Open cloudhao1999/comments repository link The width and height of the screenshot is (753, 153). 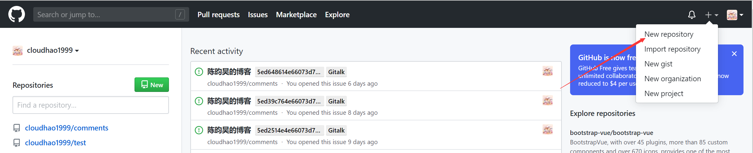pos(67,128)
